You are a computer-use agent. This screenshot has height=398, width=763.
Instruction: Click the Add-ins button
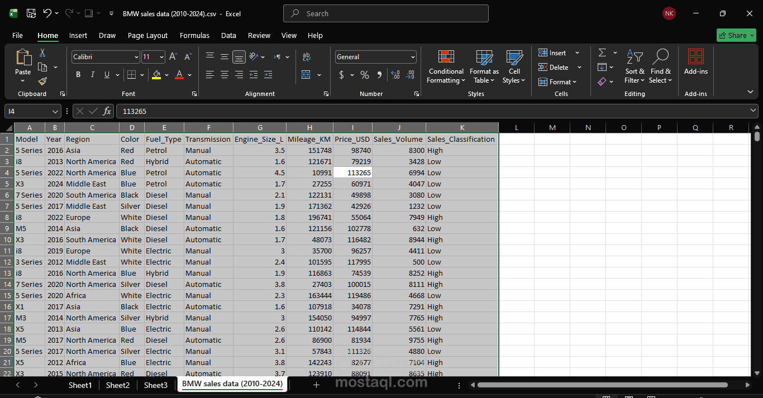coord(695,61)
